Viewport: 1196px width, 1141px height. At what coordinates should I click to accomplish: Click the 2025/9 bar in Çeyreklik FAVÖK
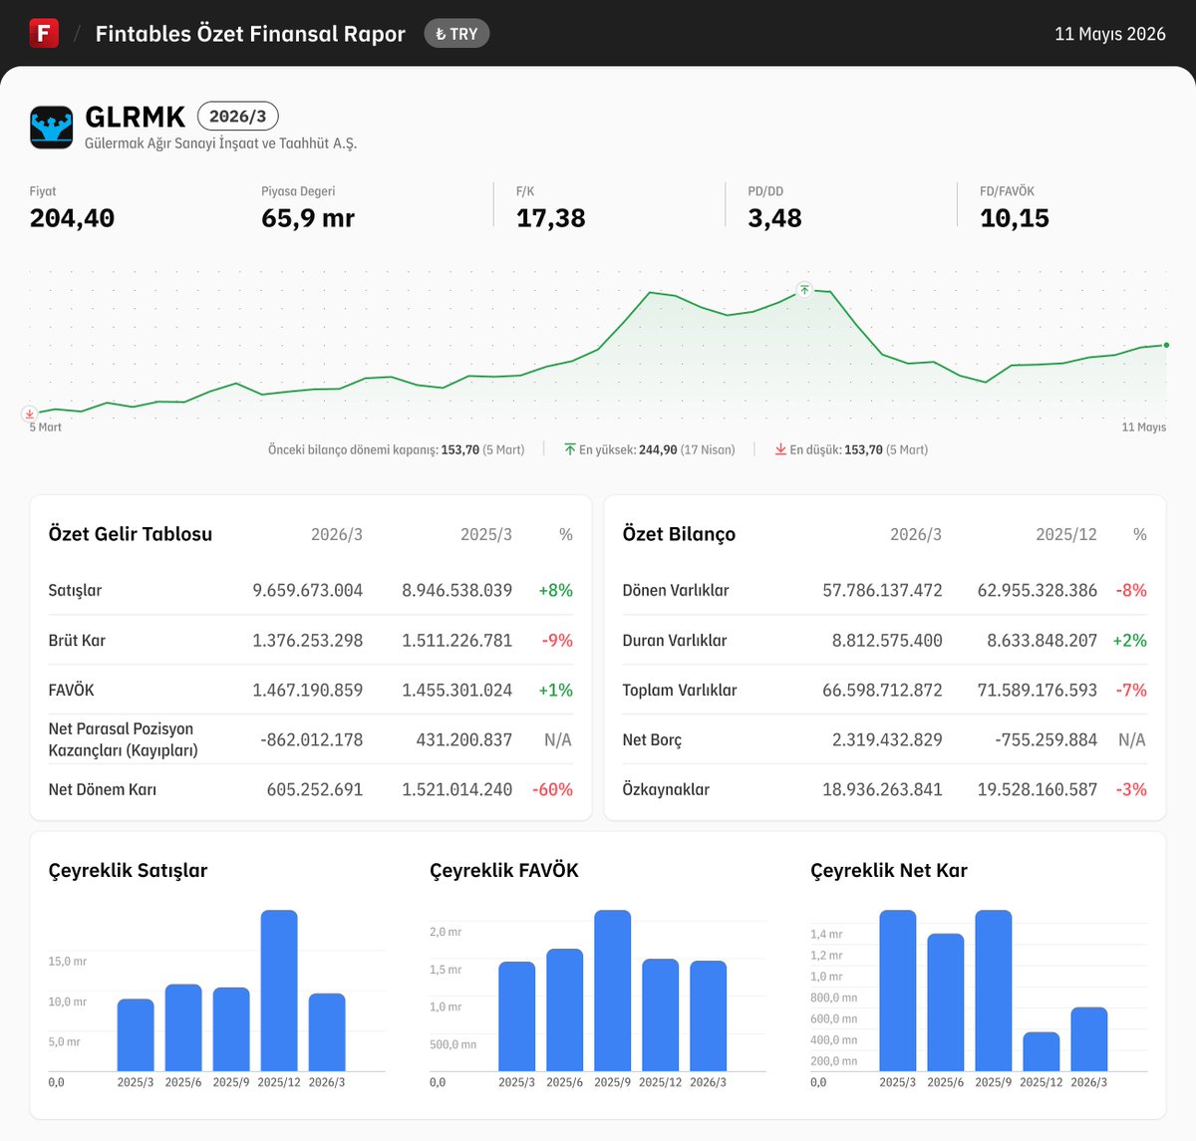(x=612, y=991)
